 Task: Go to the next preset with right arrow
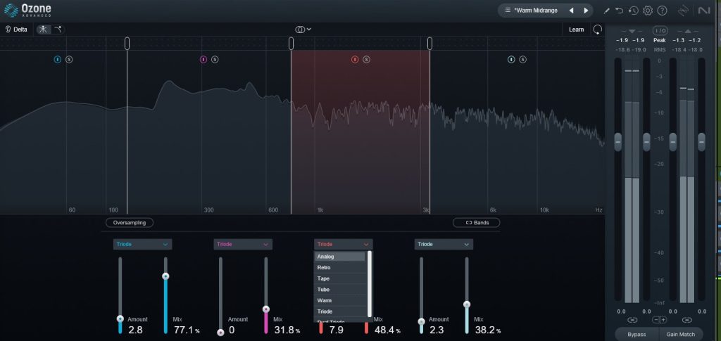[x=585, y=11]
